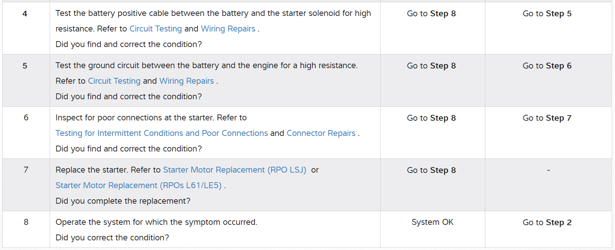
Task: Select step number 4 cell
Action: [25, 14]
